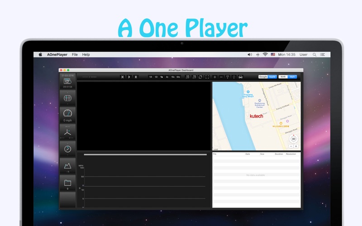
Task: Click the video playback progress bar
Action: tap(145, 155)
